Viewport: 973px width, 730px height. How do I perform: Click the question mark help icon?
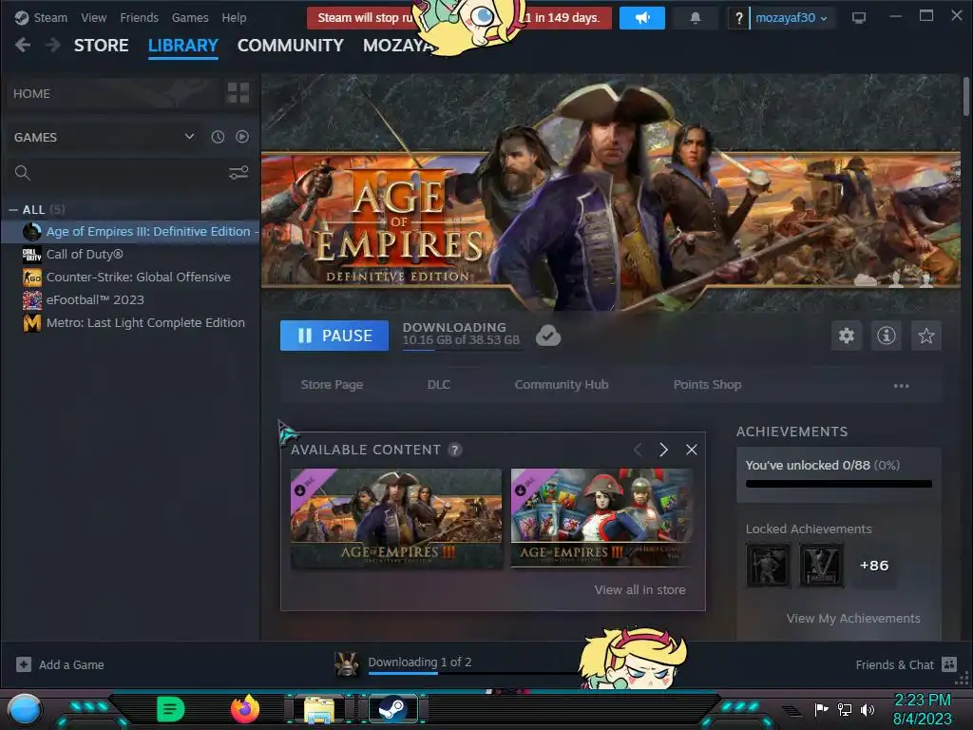click(738, 19)
